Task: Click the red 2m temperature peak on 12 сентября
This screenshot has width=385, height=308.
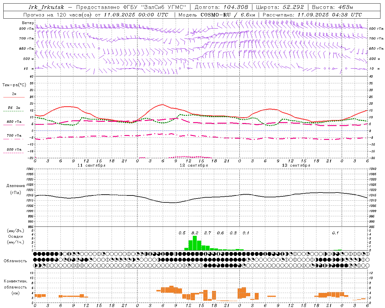Action: pos(163,104)
